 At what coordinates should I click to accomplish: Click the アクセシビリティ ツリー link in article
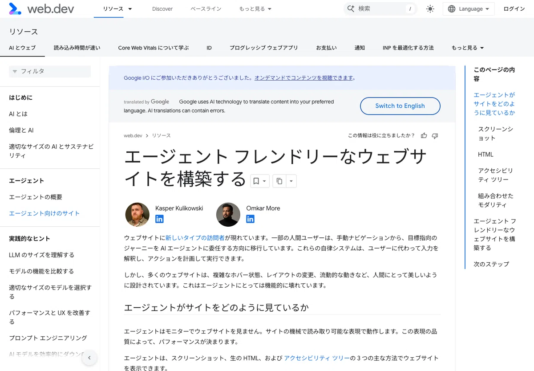click(x=317, y=358)
